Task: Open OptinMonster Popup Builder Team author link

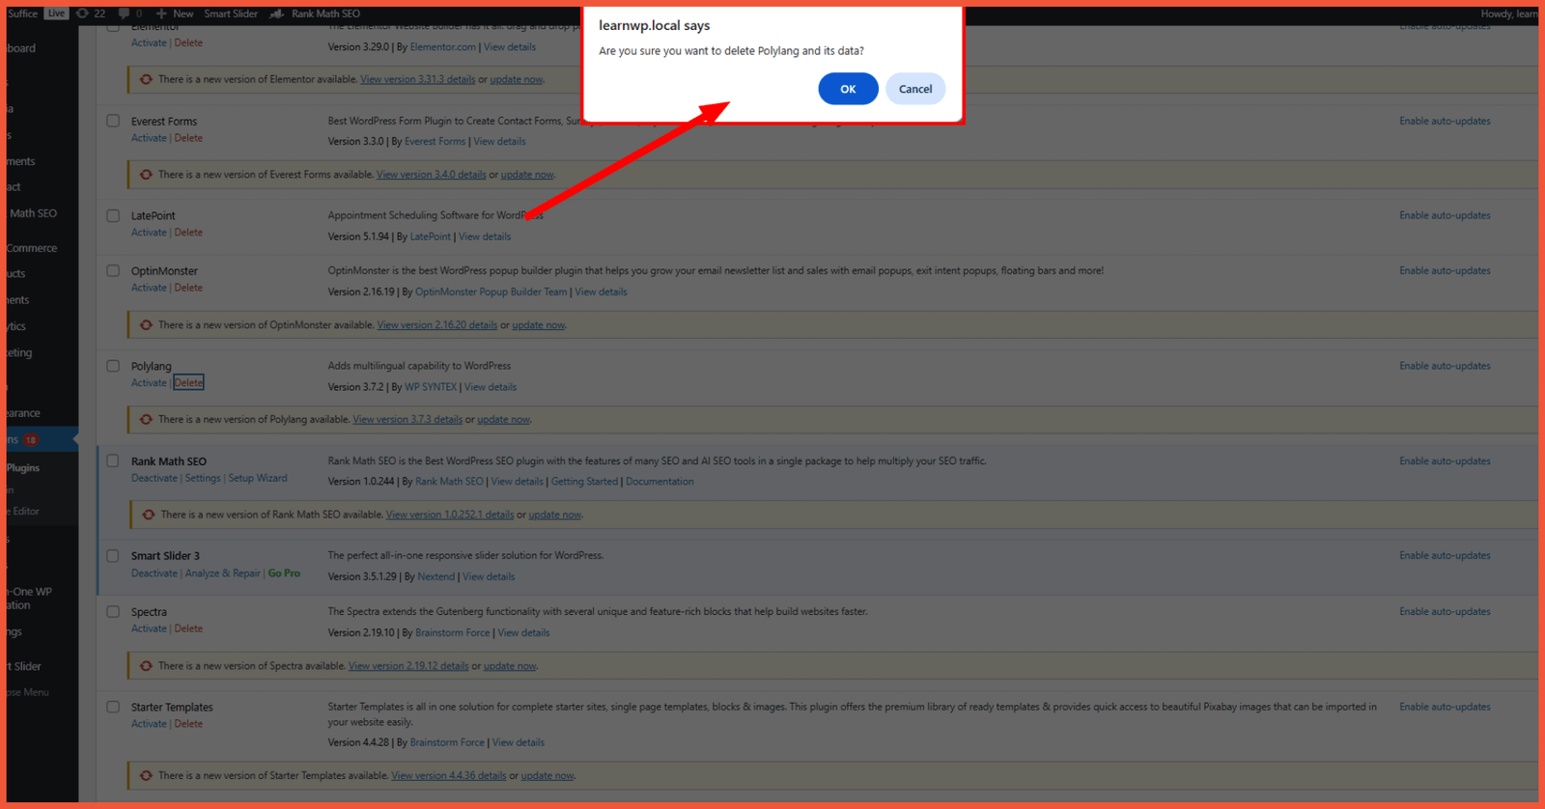Action: point(492,292)
